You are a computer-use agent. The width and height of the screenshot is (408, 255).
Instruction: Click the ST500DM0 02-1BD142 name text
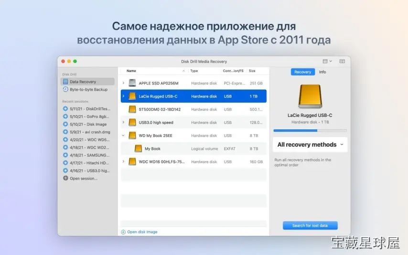160,109
